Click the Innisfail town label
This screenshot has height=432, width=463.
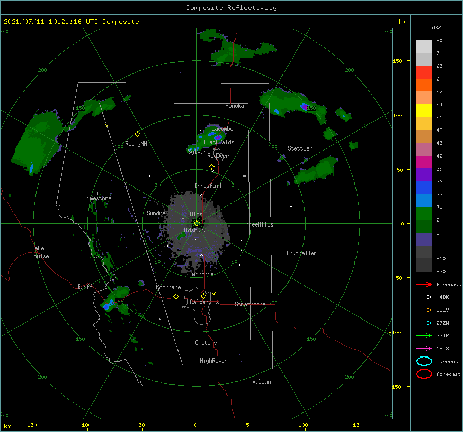click(x=208, y=186)
